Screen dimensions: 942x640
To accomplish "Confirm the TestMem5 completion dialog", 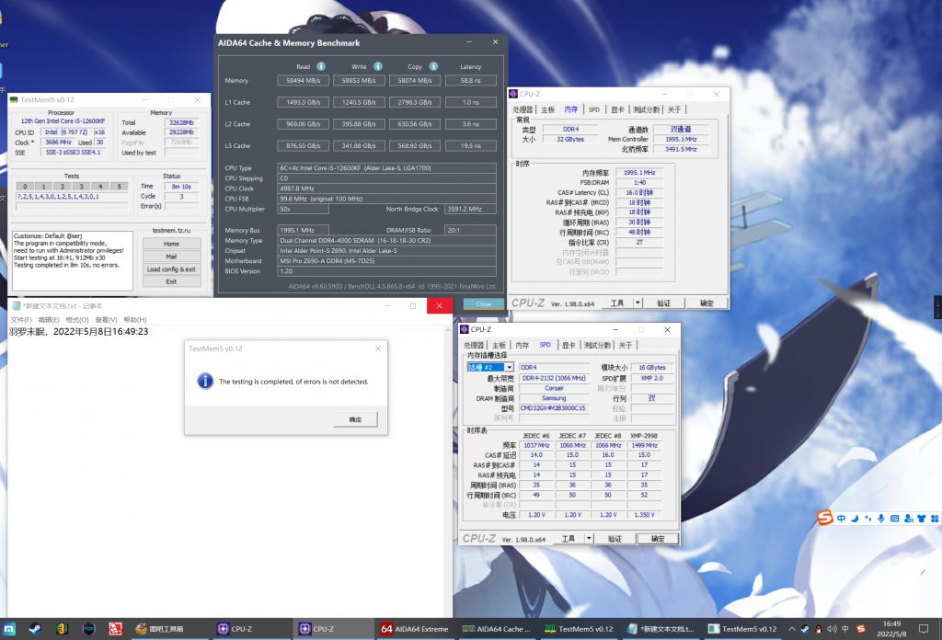I will (355, 419).
